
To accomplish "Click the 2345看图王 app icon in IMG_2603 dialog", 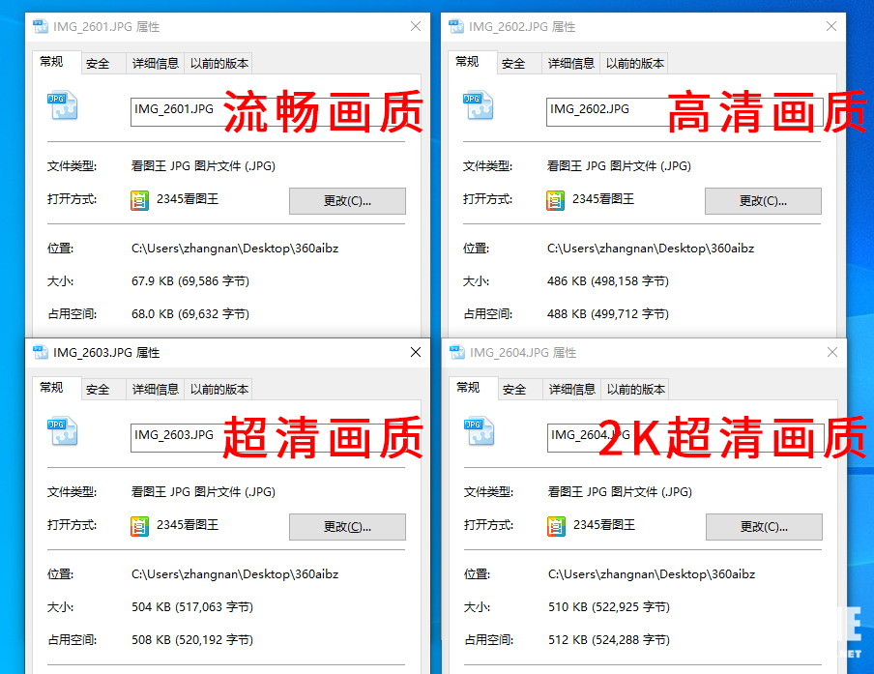I will pyautogui.click(x=141, y=526).
